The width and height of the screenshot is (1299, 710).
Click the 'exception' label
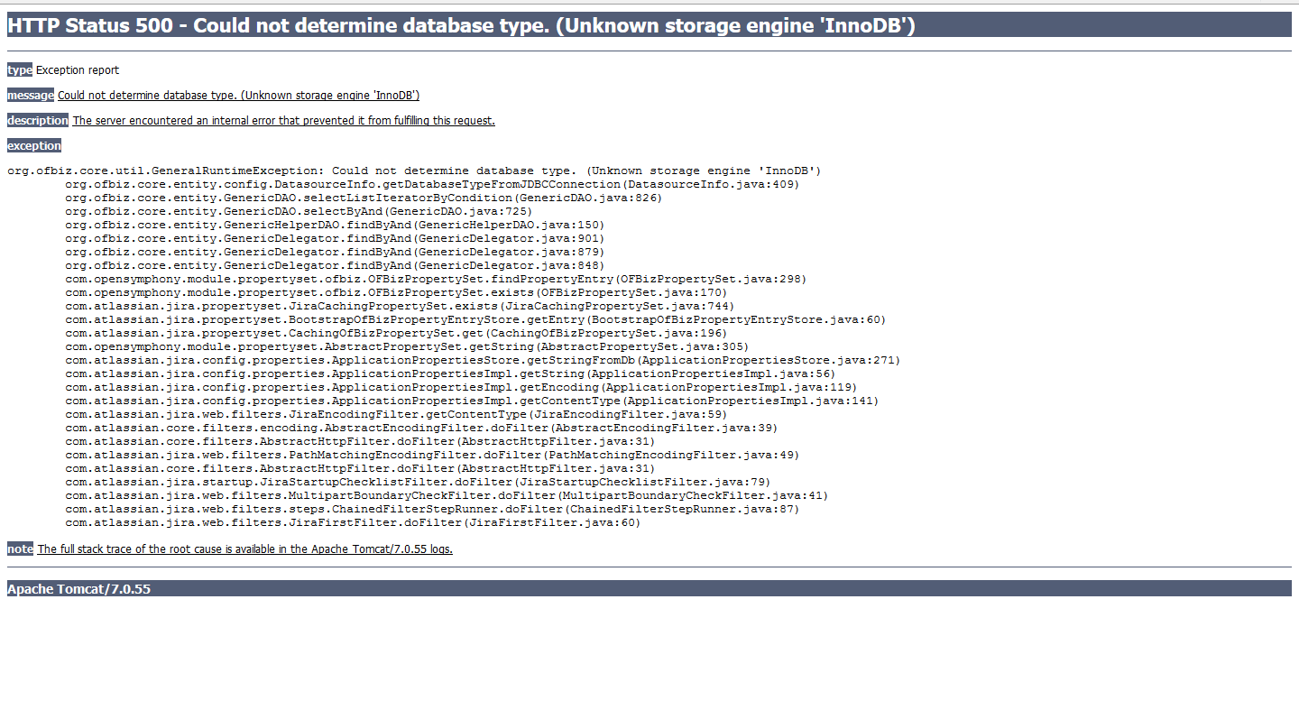click(x=34, y=146)
